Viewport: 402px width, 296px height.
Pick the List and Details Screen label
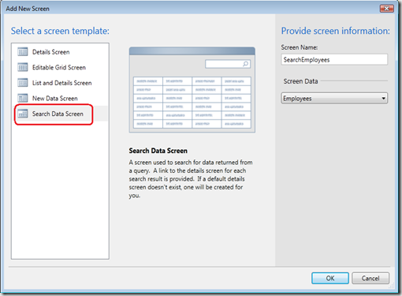coord(62,83)
